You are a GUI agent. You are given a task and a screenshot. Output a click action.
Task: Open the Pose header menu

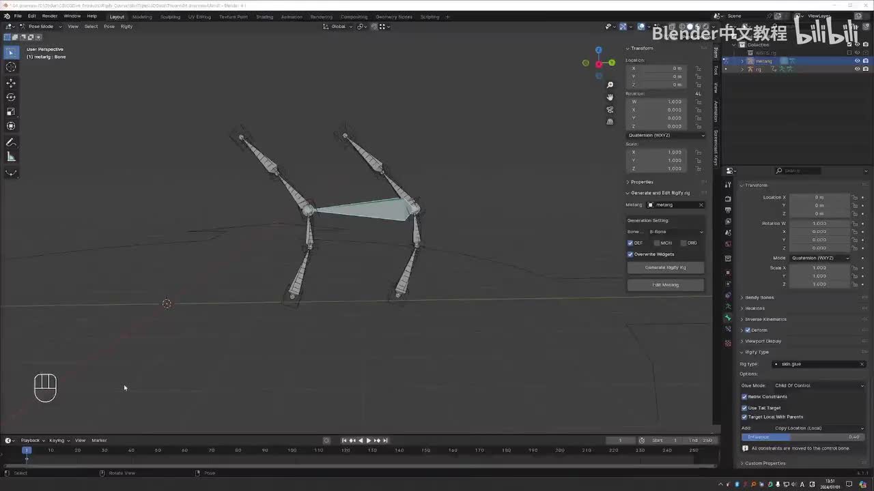109,27
